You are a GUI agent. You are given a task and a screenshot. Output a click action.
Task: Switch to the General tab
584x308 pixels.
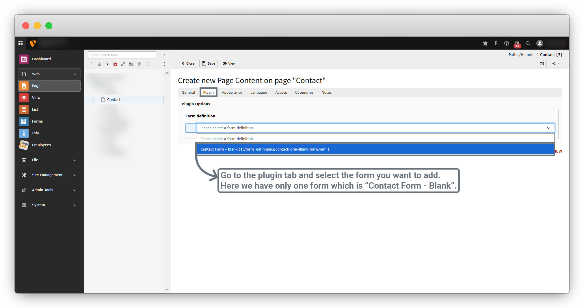pyautogui.click(x=188, y=93)
